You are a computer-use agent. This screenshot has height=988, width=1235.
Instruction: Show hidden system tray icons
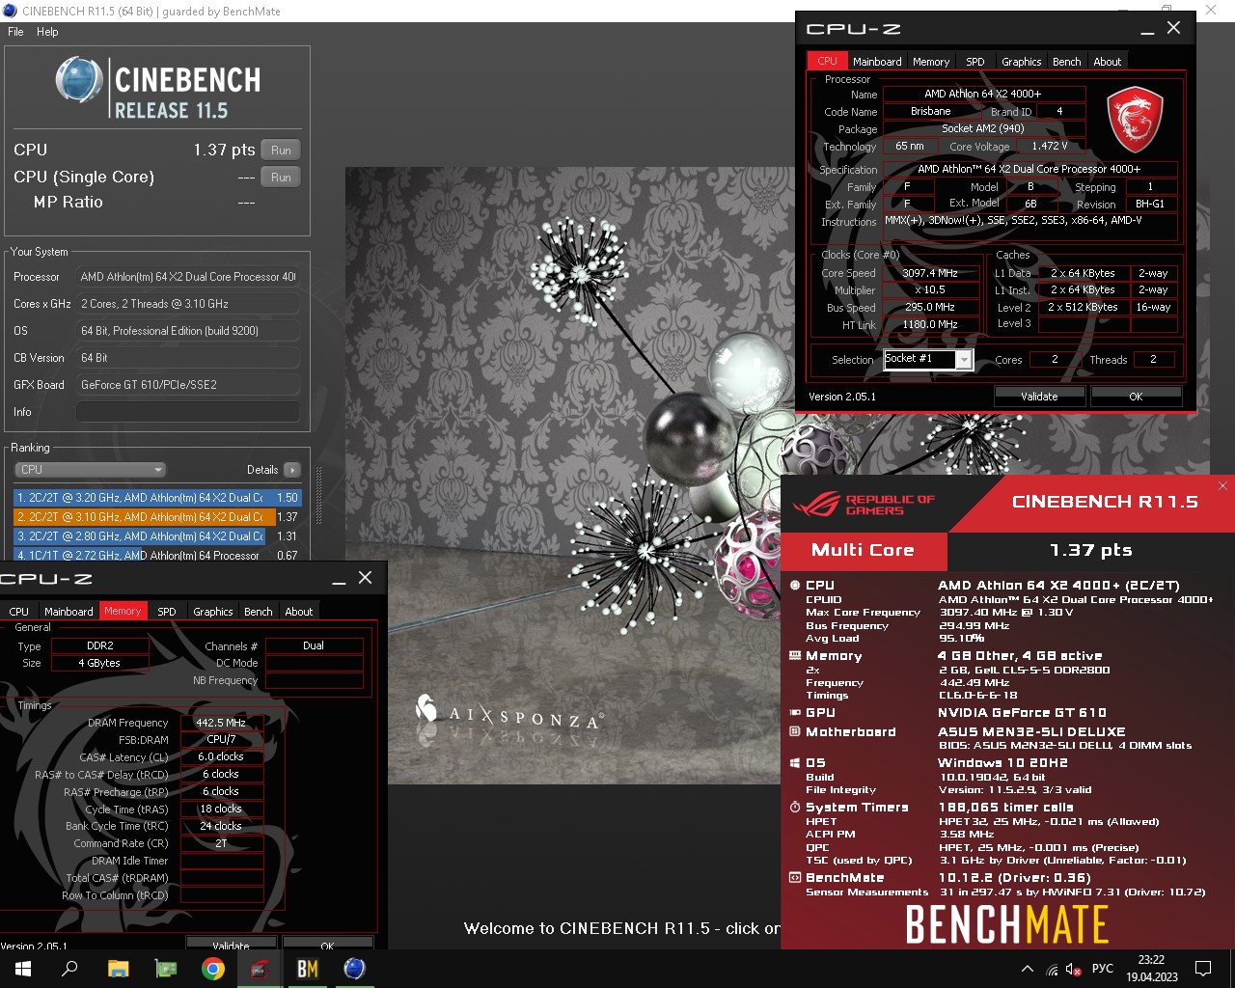pos(1027,969)
